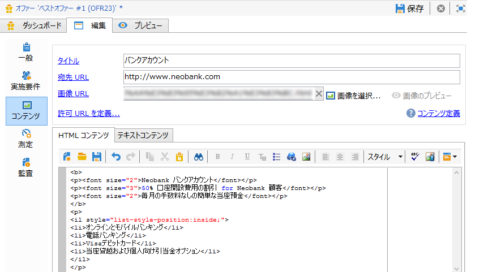
Task: Toggle underline formatting
Action: point(247,157)
